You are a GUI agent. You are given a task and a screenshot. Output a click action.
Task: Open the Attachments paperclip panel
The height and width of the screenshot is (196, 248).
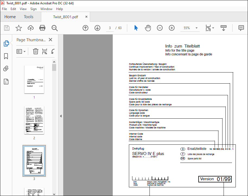pos(6,69)
